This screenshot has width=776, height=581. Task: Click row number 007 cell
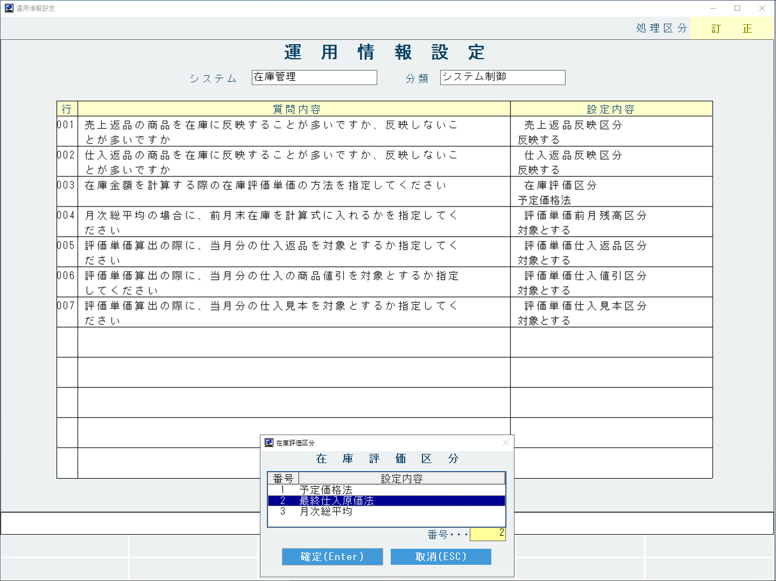pos(67,313)
